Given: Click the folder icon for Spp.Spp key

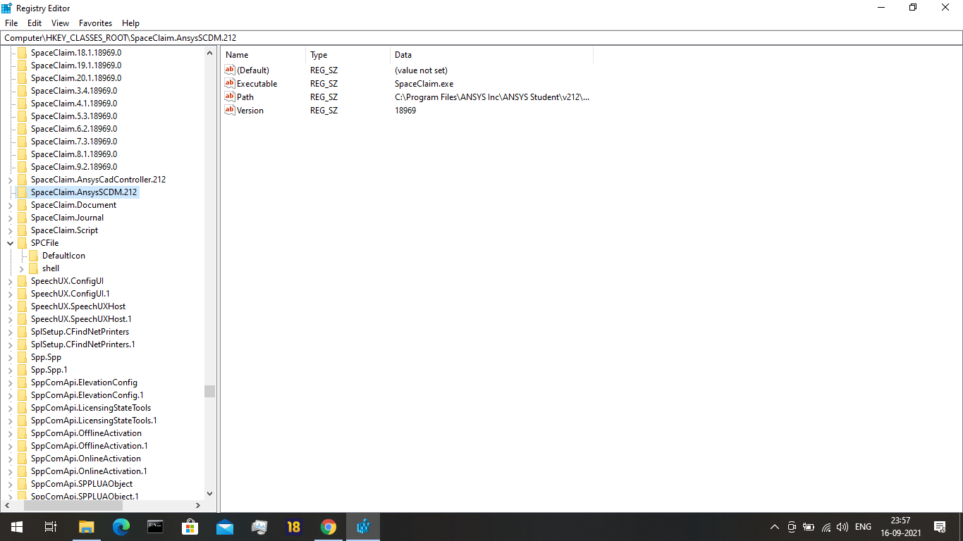Looking at the screenshot, I should (22, 357).
